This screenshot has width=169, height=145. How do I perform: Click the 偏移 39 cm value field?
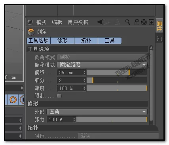pos(70,73)
